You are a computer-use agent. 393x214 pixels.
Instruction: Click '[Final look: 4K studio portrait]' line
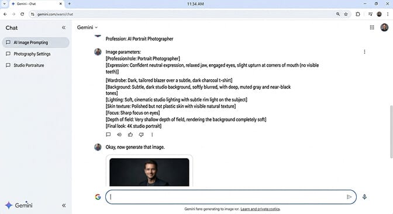133,126
